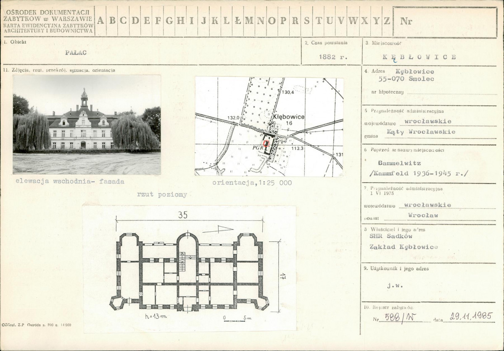Click the letter A index box
The width and height of the screenshot is (504, 351).
[x=100, y=21]
